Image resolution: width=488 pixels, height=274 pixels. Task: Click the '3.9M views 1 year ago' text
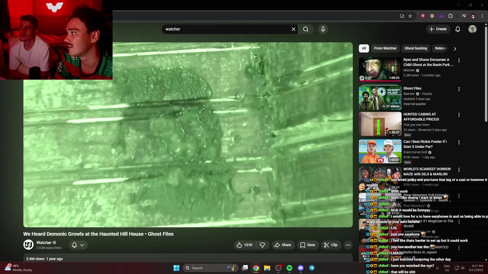point(44,259)
